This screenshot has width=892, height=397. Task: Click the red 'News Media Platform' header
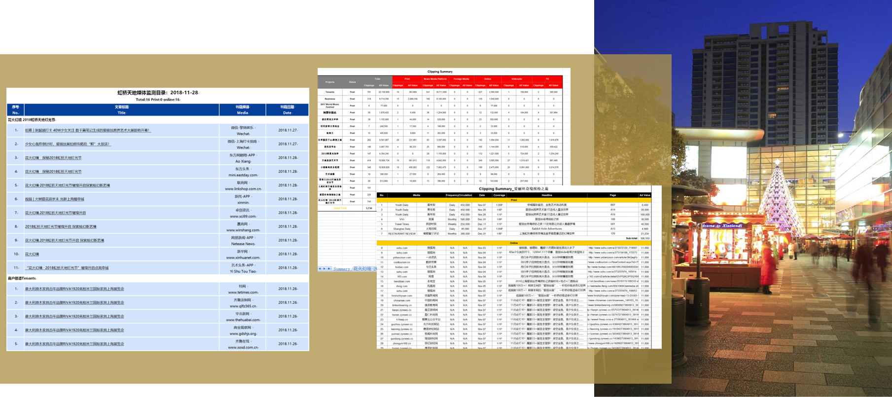[x=435, y=79]
